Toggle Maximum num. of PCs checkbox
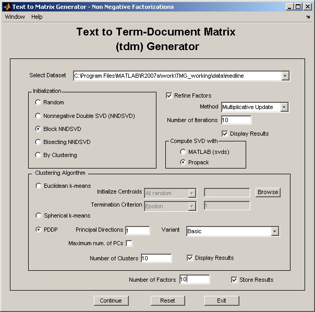315x312 pixels. pyautogui.click(x=129, y=244)
